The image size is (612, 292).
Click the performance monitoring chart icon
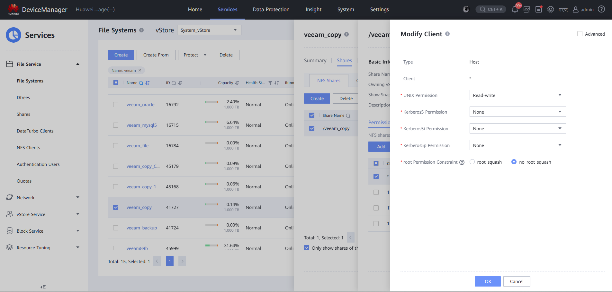click(x=527, y=9)
